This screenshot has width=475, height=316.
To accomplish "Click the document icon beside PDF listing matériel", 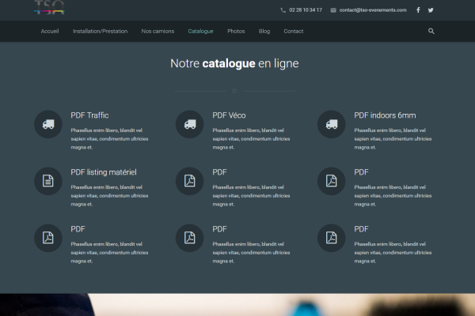I will click(x=47, y=181).
